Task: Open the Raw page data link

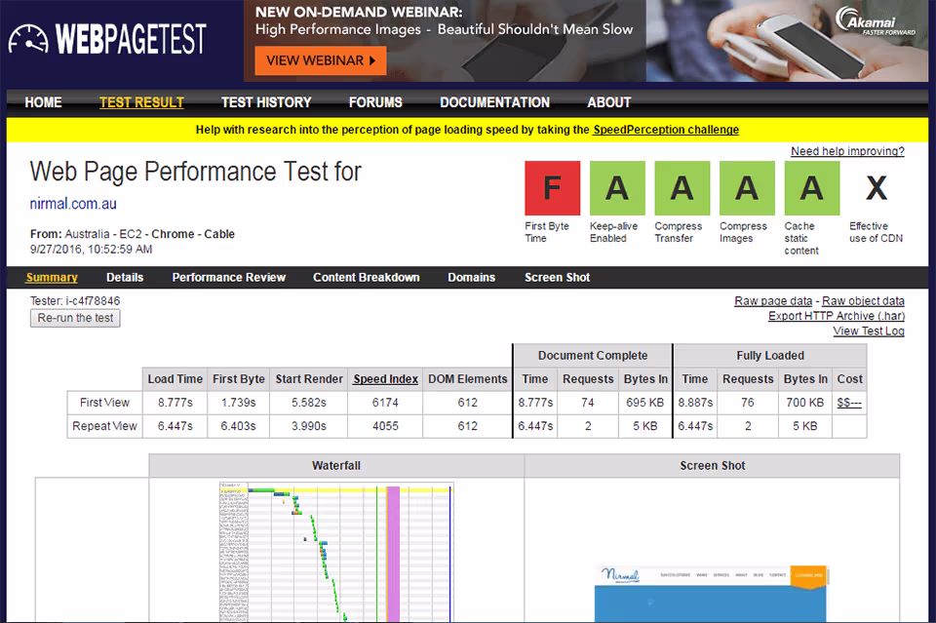Action: click(x=773, y=300)
